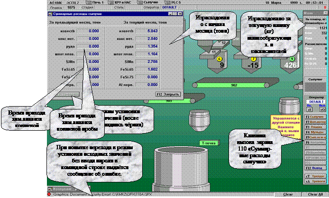Click current month известь value 5.043
329x198 pixels.
(147, 31)
